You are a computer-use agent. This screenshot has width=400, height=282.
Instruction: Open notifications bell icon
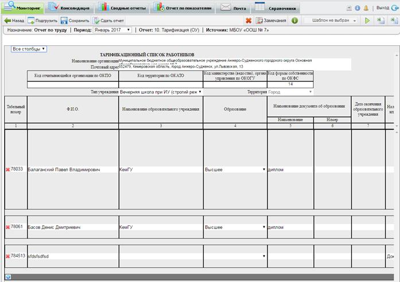click(x=366, y=8)
